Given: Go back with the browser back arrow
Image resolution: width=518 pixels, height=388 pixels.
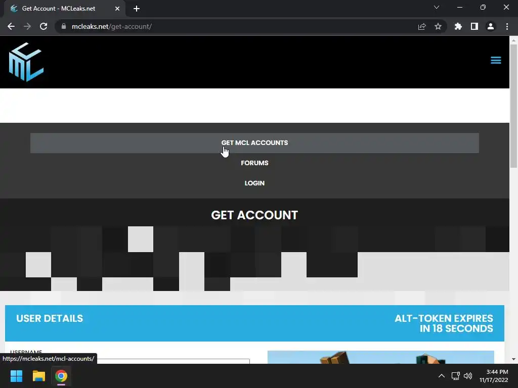Looking at the screenshot, I should [11, 26].
